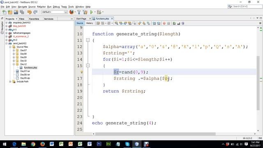This screenshot has height=148, width=263.
Task: Switch to the Favorites tab
Action: (34, 19)
